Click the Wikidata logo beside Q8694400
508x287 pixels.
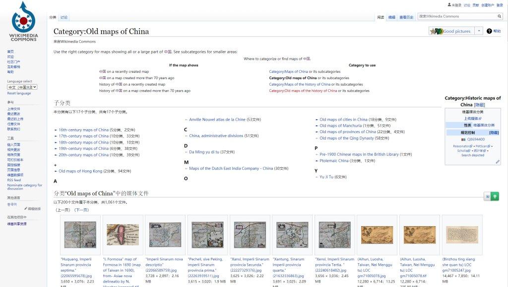tap(463, 140)
